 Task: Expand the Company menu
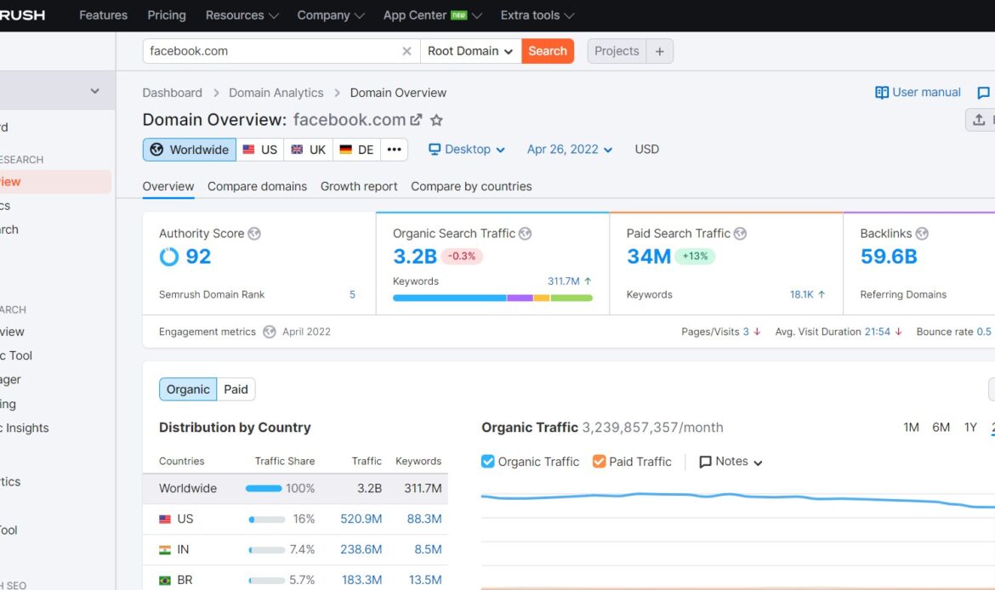pyautogui.click(x=331, y=15)
